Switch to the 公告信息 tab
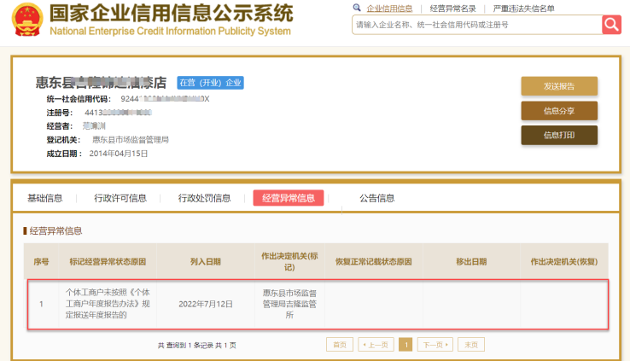 (x=377, y=198)
